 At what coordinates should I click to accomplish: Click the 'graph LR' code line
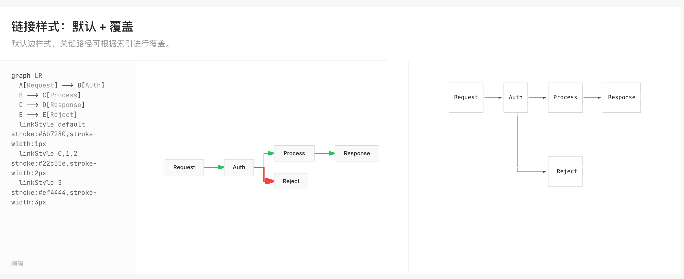pyautogui.click(x=27, y=76)
